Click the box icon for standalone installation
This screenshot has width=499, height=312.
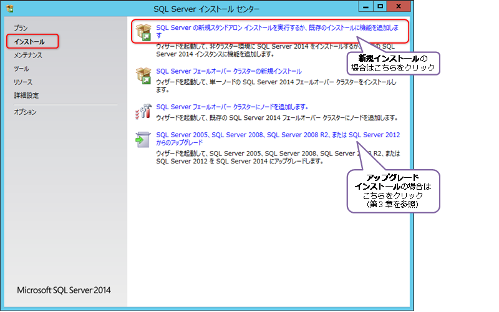[x=143, y=32]
